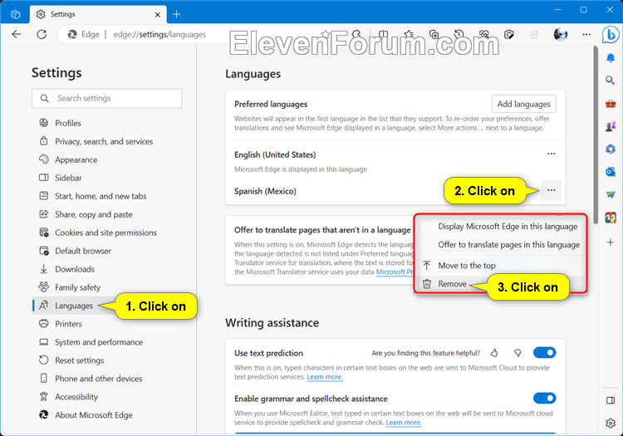Turn off Use text prediction toggle
This screenshot has height=436, width=623.
click(x=544, y=353)
